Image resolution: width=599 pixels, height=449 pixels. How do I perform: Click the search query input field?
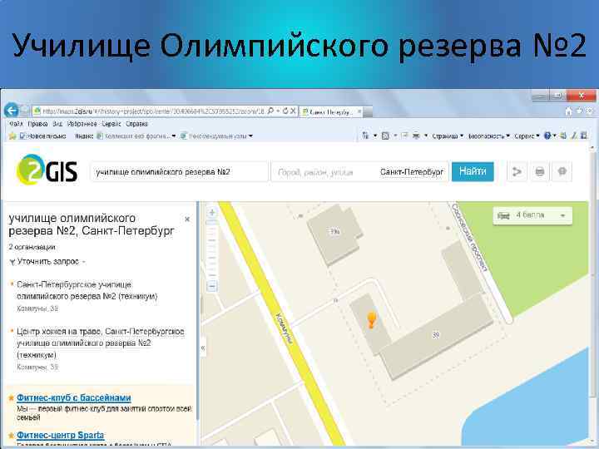coord(180,172)
